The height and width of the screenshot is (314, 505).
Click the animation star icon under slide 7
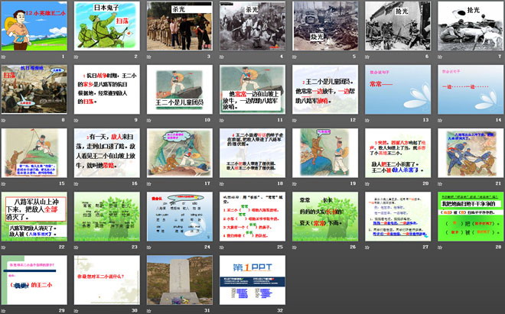pyautogui.click(x=440, y=57)
